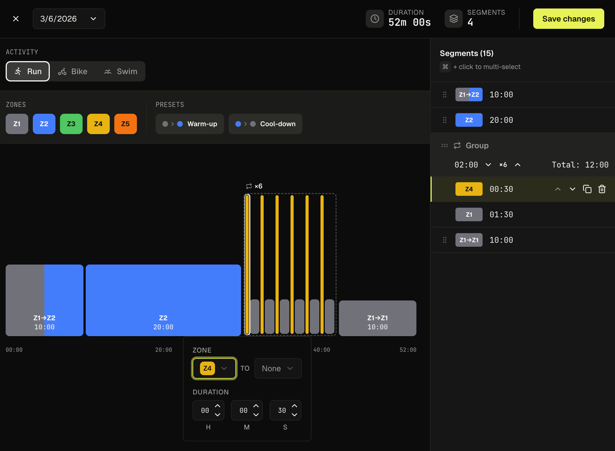Increase the group repeat count above ×6
The height and width of the screenshot is (451, 615).
click(517, 165)
